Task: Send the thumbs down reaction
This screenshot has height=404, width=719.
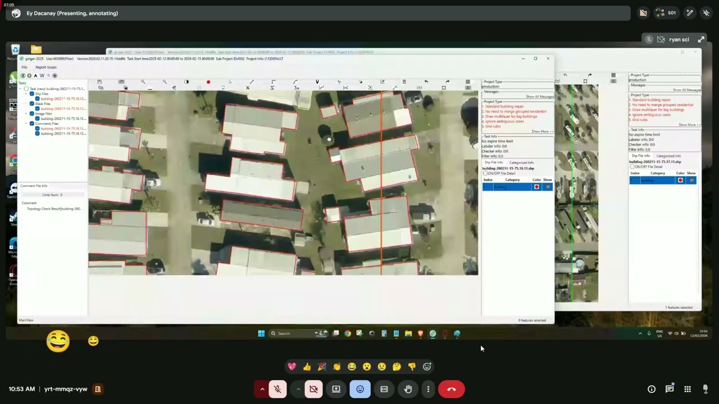Action: pos(412,366)
